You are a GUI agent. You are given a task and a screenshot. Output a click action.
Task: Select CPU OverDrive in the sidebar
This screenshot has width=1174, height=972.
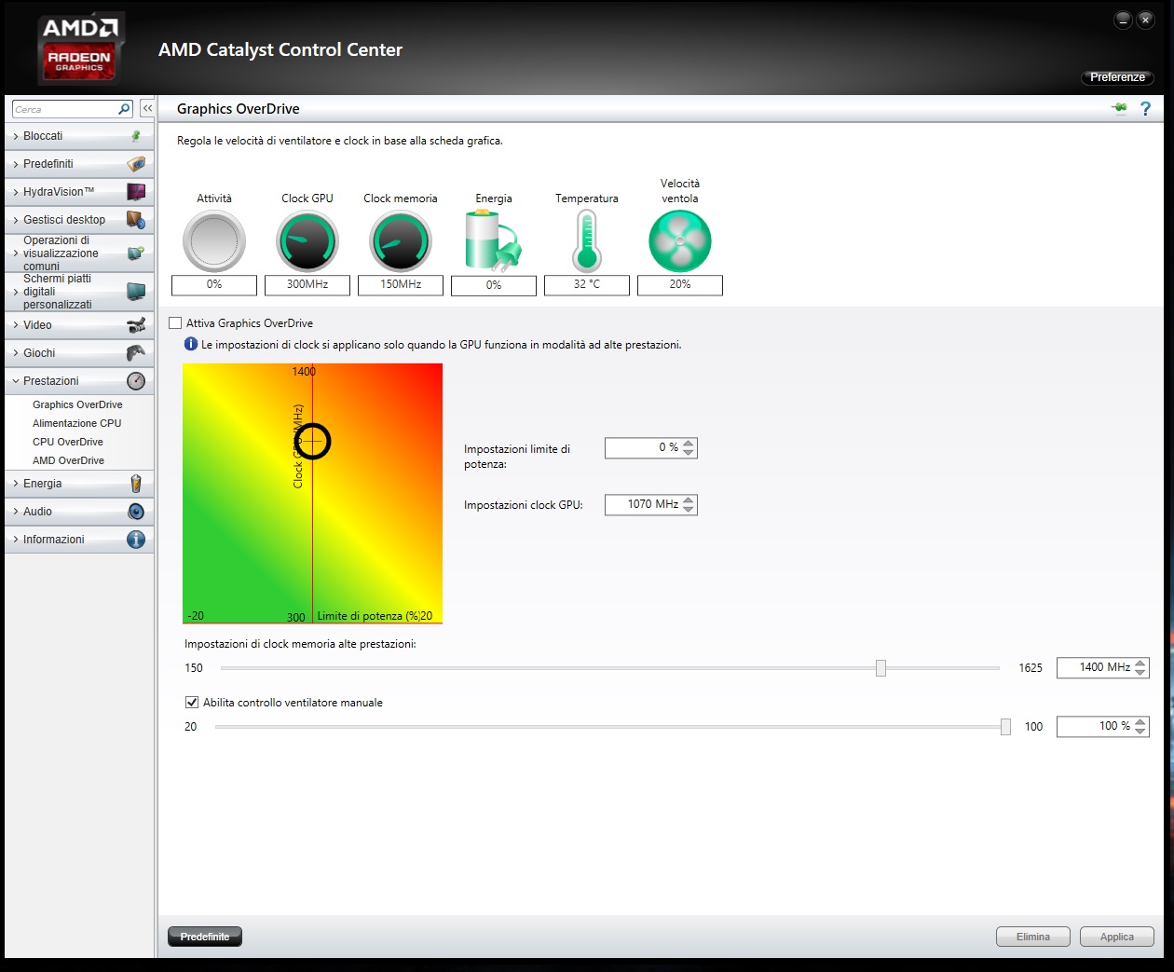coord(68,442)
